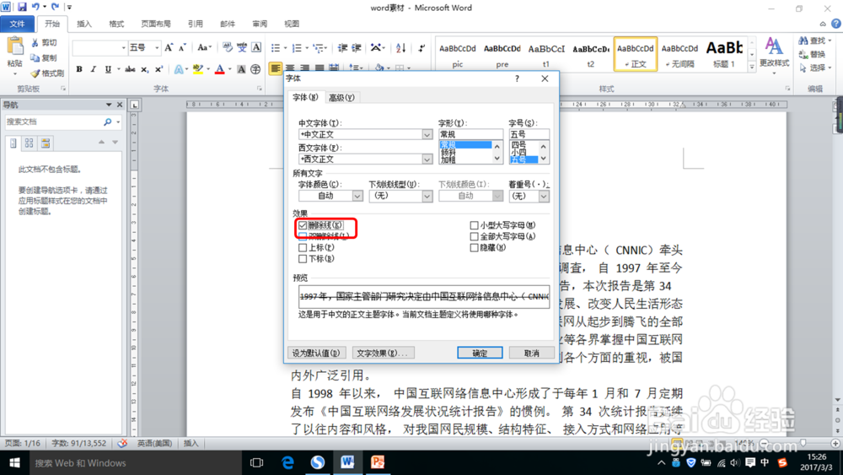Click the Sort icon in the ribbon
The image size is (843, 475).
coord(401,48)
